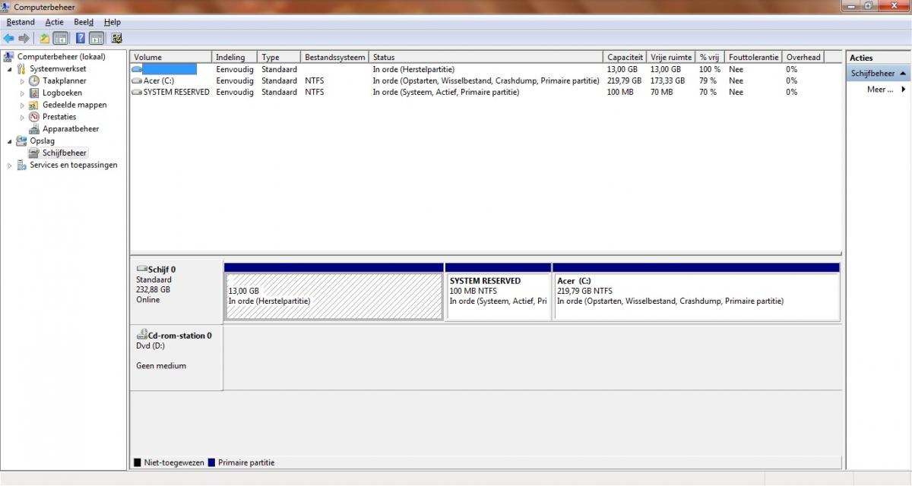The height and width of the screenshot is (486, 912).
Task: Select the 13,00 GB Herstelpartitie block
Action: click(x=334, y=296)
